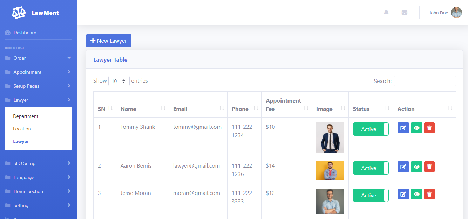Delete Jesse Moran's lawyer record
This screenshot has height=219, width=468.
click(x=429, y=194)
